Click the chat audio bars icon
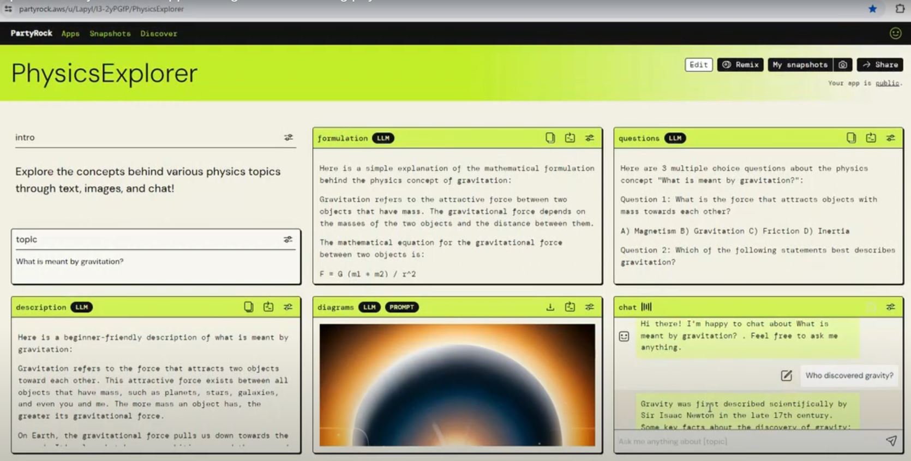 [x=646, y=307]
